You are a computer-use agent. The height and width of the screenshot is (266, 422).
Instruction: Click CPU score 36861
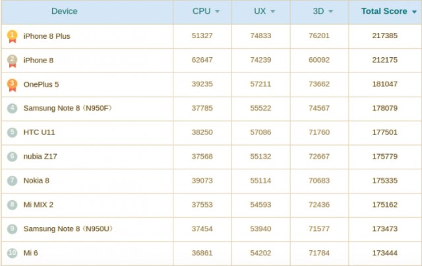[202, 253]
